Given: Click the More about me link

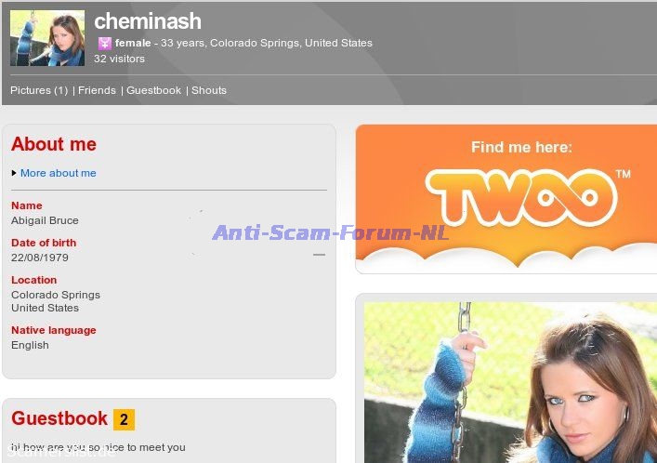Looking at the screenshot, I should [59, 173].
